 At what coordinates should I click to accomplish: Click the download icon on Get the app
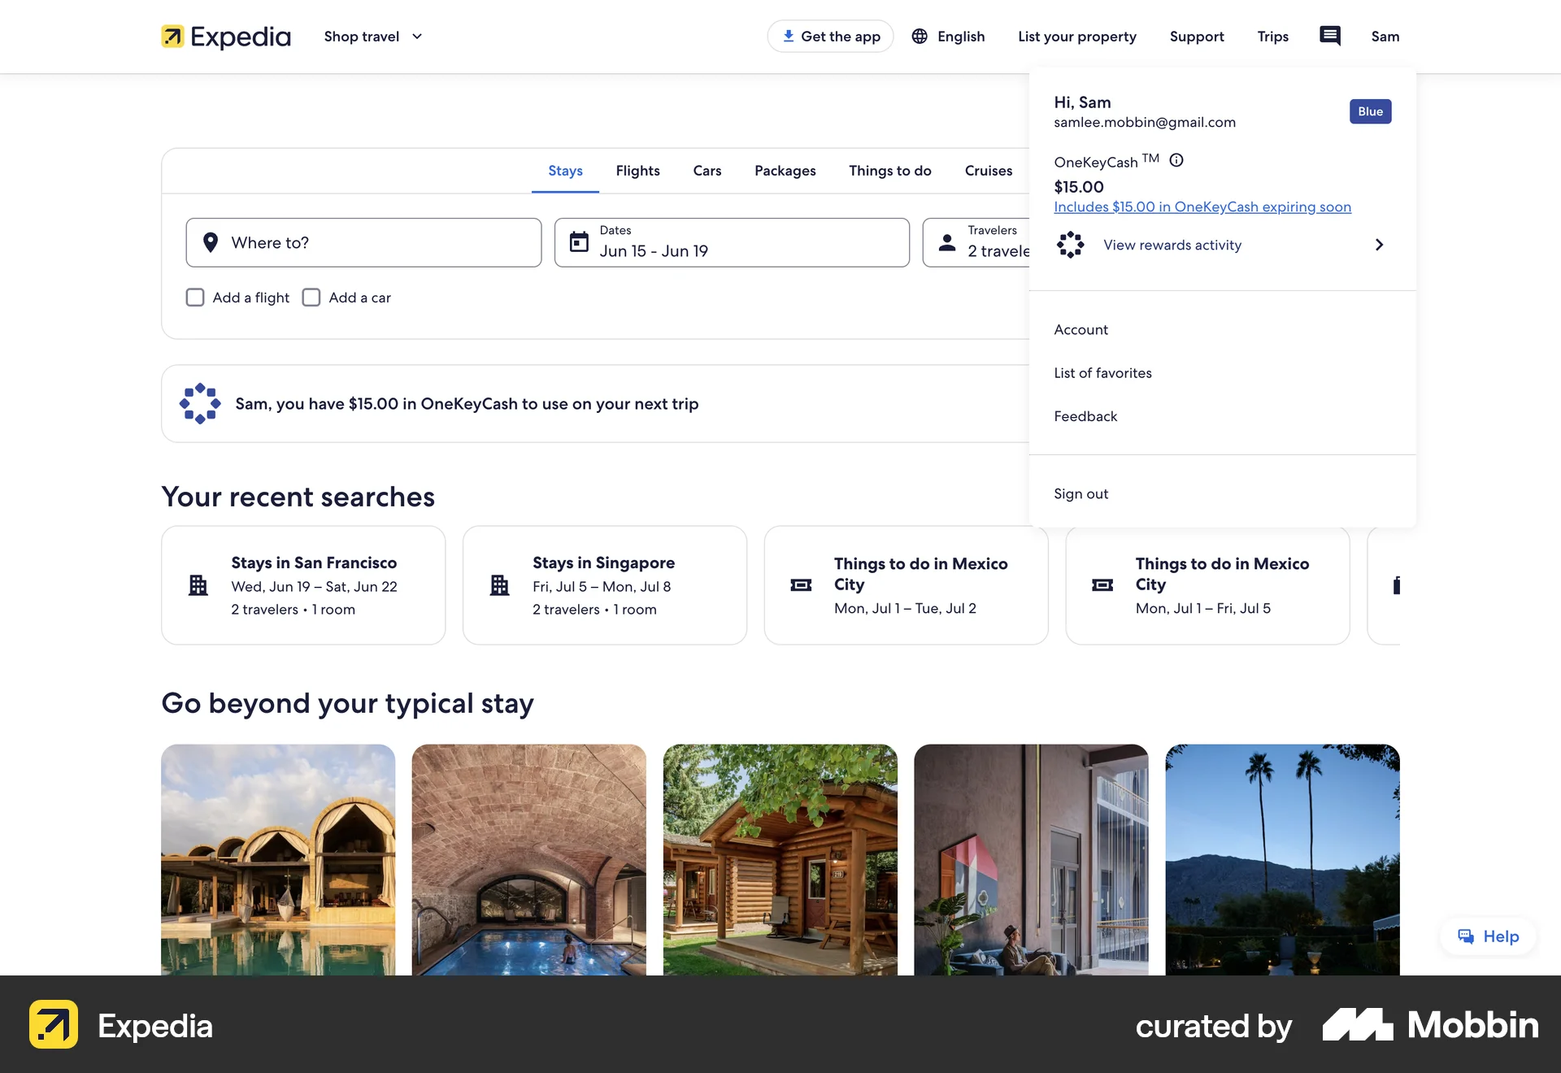coord(787,36)
